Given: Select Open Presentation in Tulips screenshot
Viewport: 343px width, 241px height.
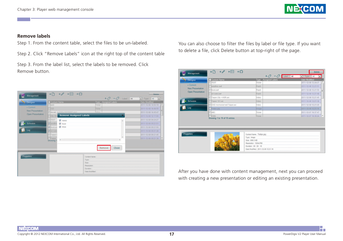Looking at the screenshot, I should (x=196, y=92).
